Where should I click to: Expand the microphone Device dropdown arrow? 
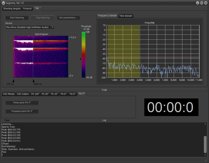(53, 27)
